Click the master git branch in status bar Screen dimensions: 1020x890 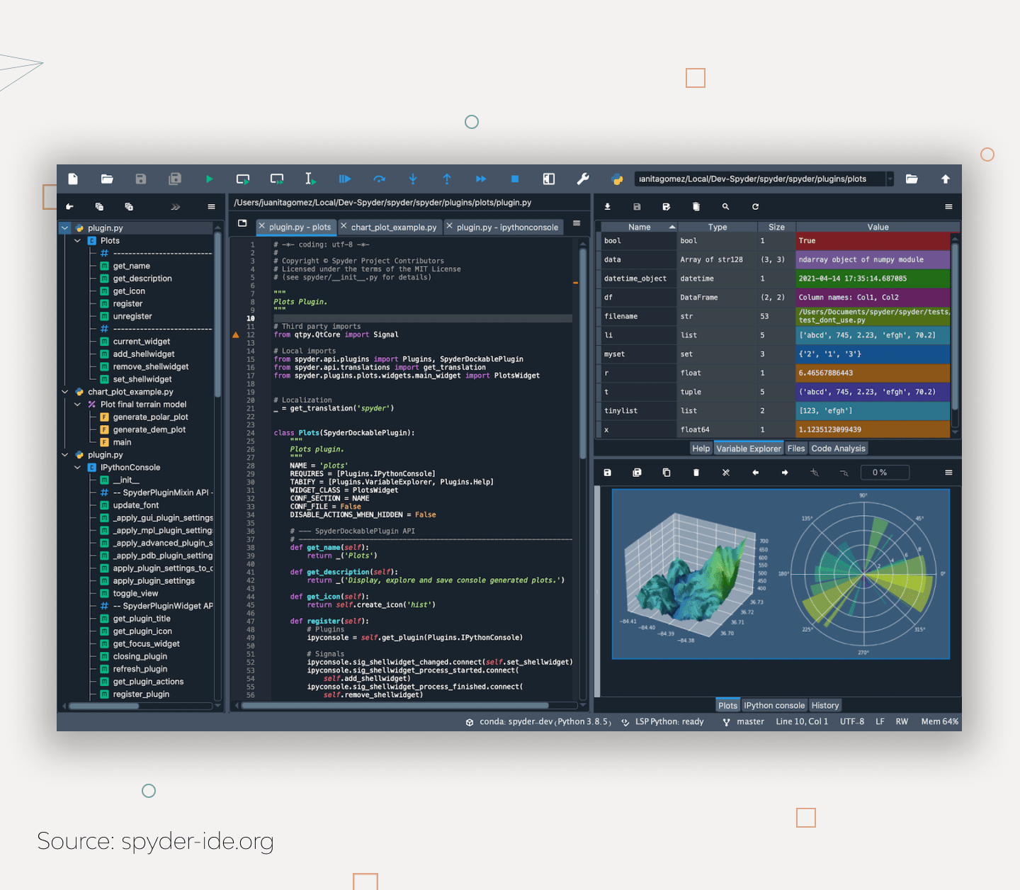pos(749,722)
